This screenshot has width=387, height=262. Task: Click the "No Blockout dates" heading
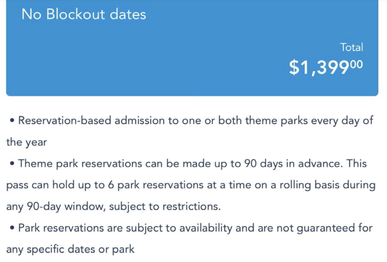tap(84, 14)
